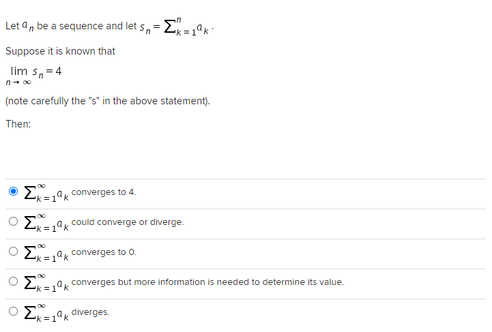Click the sigma series formula in the first option
The width and height of the screenshot is (492, 332).
(x=45, y=193)
